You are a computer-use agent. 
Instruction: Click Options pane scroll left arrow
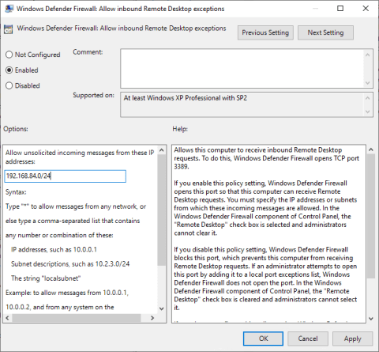coord(7,318)
